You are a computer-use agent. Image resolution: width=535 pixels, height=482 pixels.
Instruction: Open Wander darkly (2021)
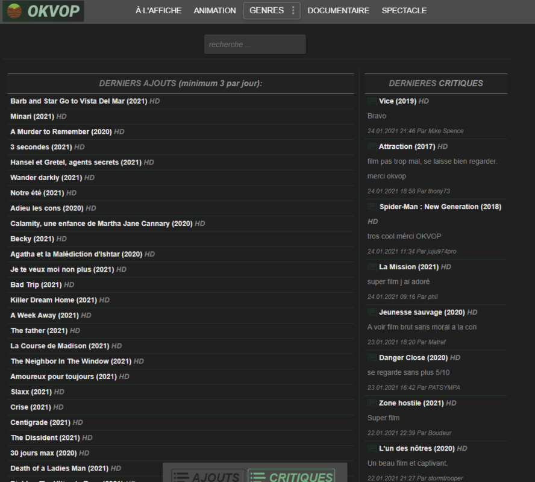46,178
